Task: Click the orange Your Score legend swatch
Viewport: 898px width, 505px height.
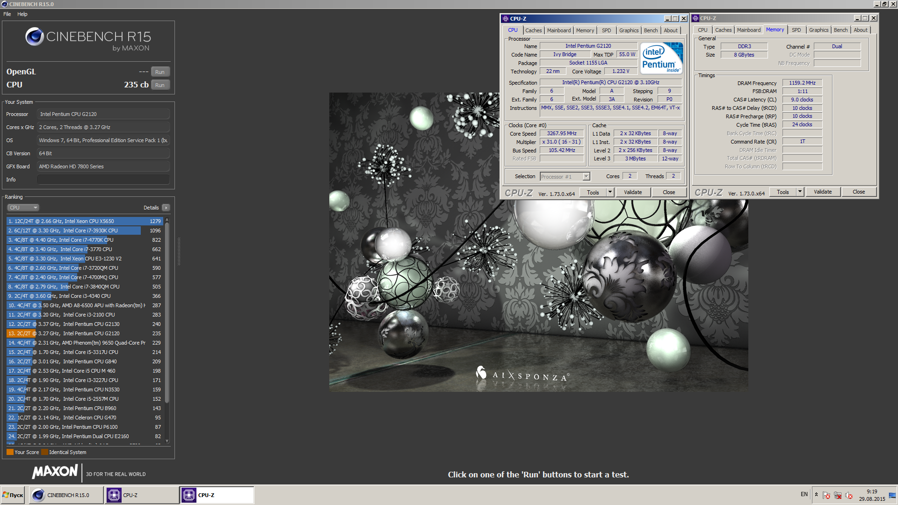Action: pyautogui.click(x=10, y=452)
